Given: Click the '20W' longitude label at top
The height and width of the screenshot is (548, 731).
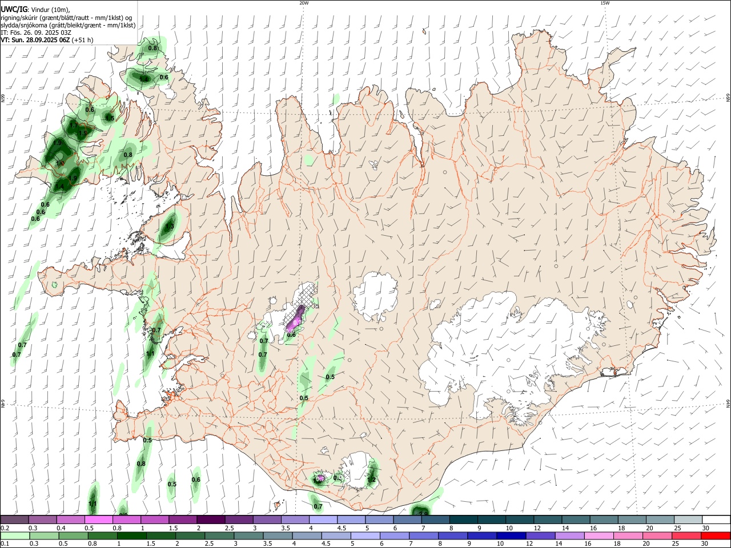Looking at the screenshot, I should (304, 3).
